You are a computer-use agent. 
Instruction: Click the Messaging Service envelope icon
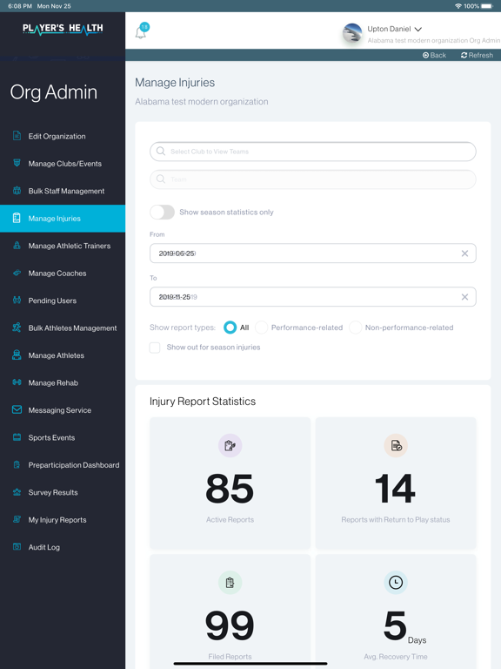pyautogui.click(x=17, y=409)
